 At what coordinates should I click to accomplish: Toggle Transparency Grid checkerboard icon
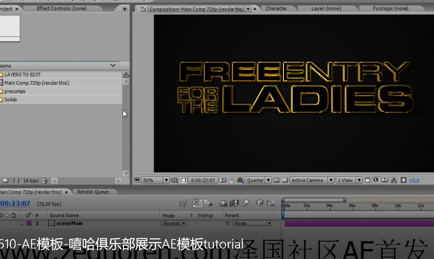tap(285, 180)
